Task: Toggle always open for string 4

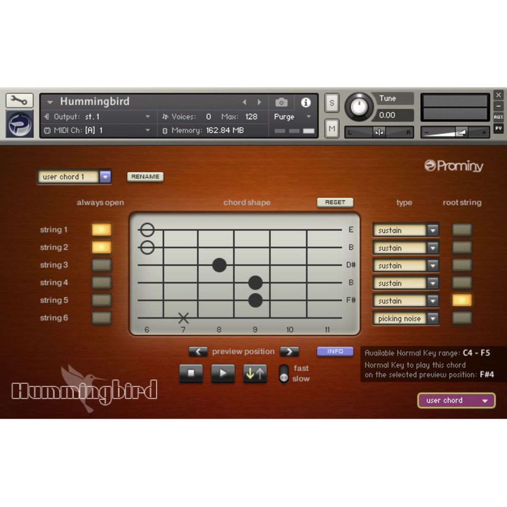Action: (x=101, y=282)
